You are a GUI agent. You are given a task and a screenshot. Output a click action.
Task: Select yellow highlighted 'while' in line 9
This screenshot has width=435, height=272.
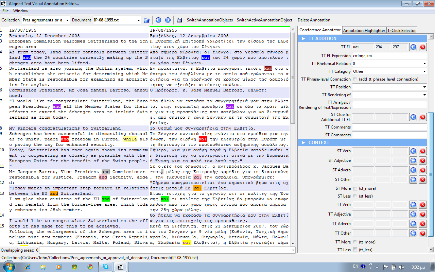pos(130,139)
